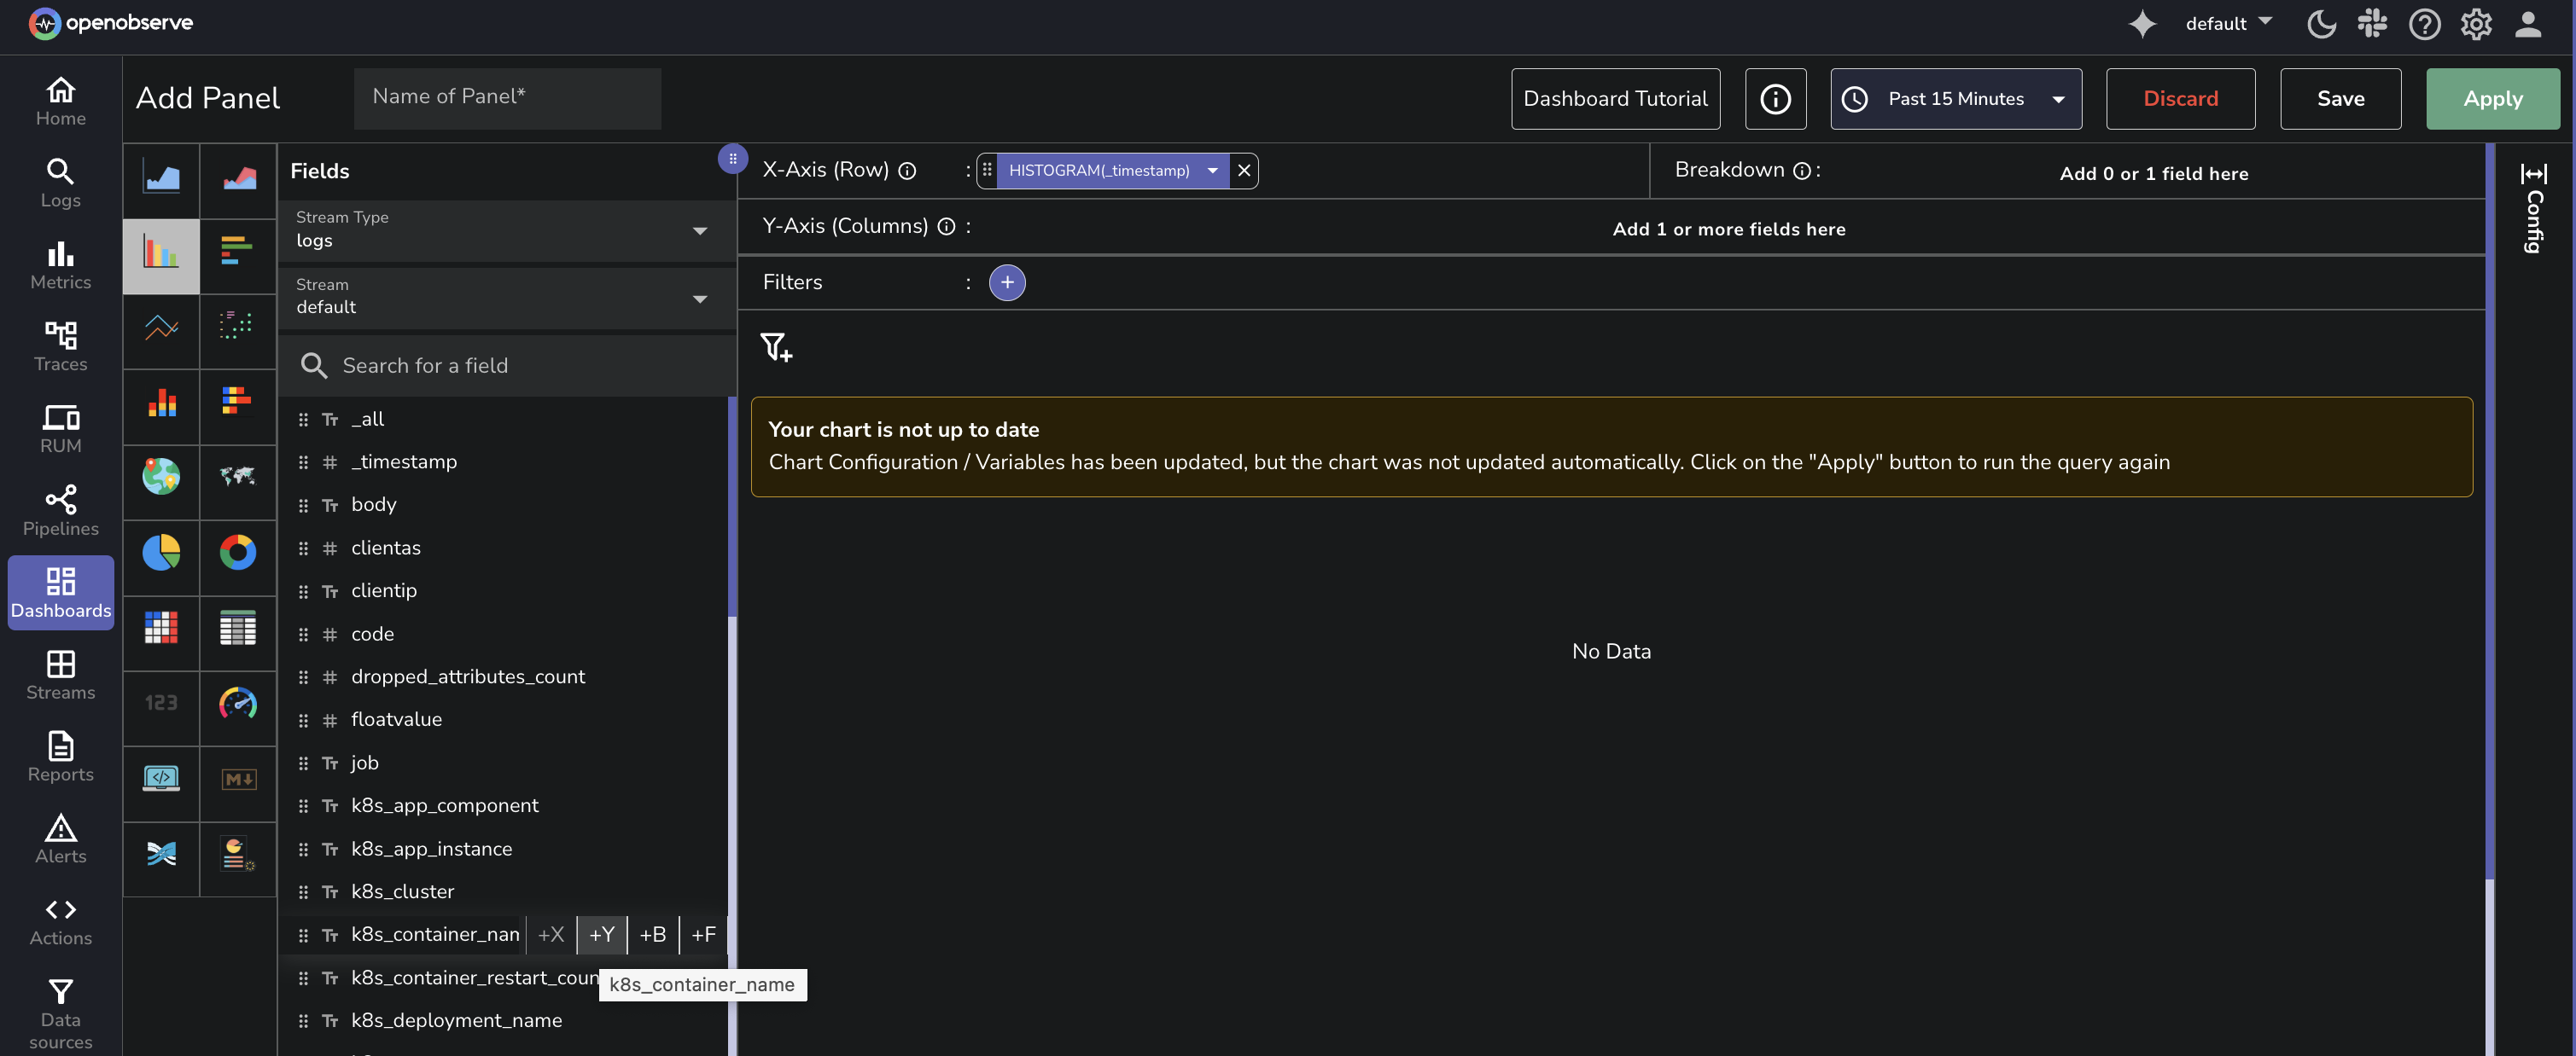Click the add filter condition funnel icon
Screen dimensions: 2576x1056
[x=775, y=348]
